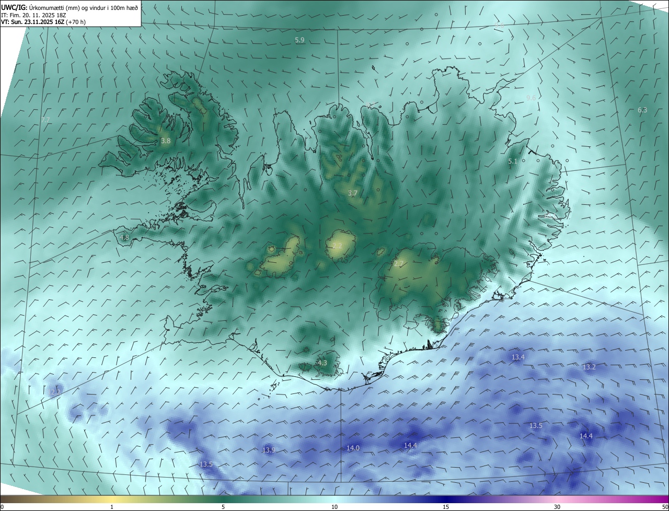Click the "5.1" value in East Iceland
The height and width of the screenshot is (511, 669).
(x=513, y=162)
